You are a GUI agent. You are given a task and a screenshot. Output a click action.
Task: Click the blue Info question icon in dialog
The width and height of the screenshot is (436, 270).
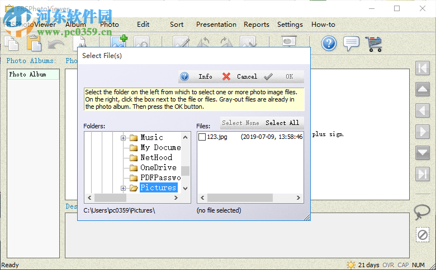pos(184,76)
